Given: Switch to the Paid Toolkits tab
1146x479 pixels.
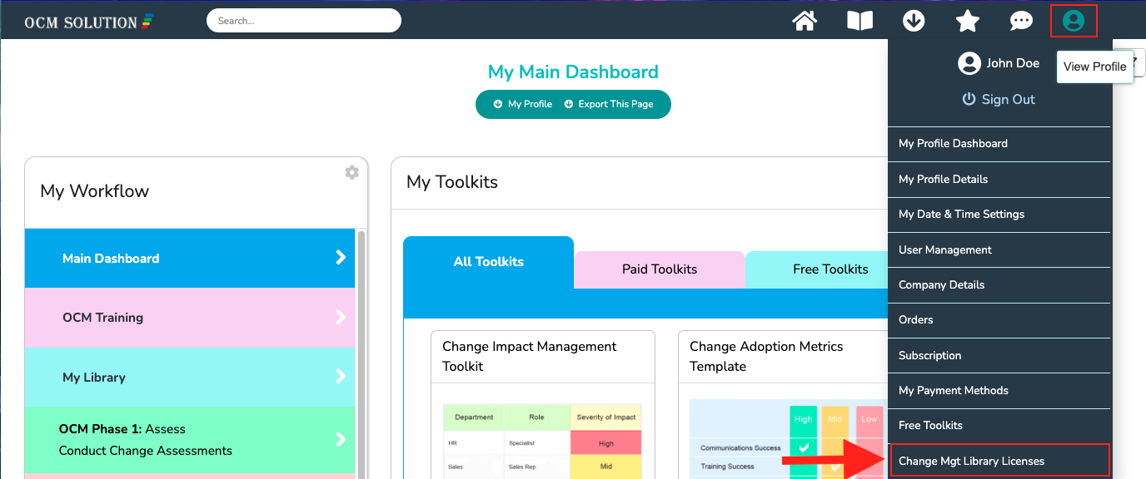Looking at the screenshot, I should pos(659,269).
